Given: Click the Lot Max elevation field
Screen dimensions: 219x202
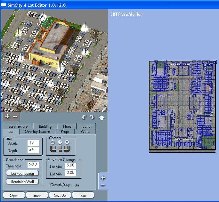Looking at the screenshot, I should [70, 166].
